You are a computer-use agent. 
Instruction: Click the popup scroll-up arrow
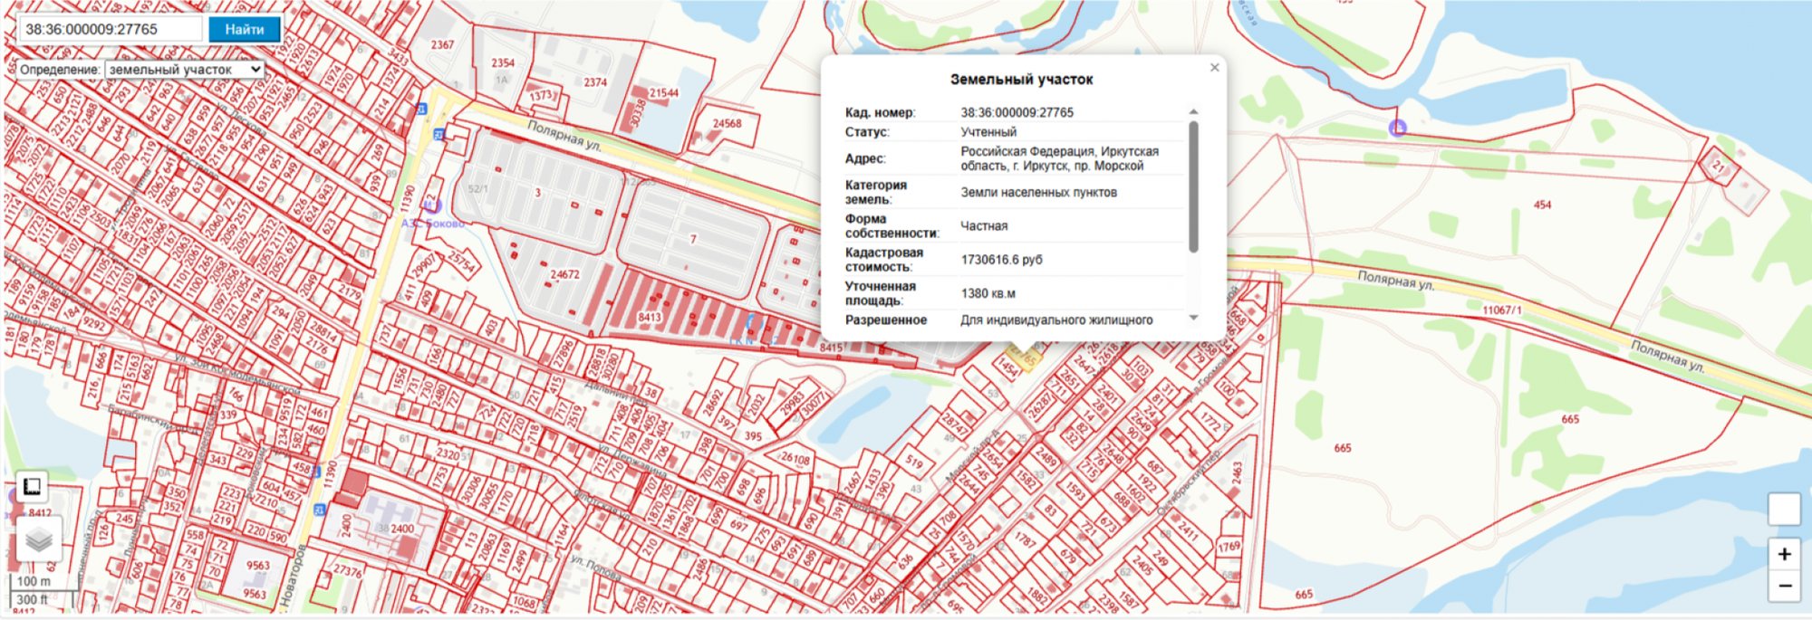tap(1193, 111)
